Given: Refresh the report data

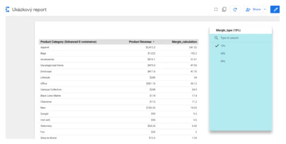Looking at the screenshot, I should click(235, 9).
